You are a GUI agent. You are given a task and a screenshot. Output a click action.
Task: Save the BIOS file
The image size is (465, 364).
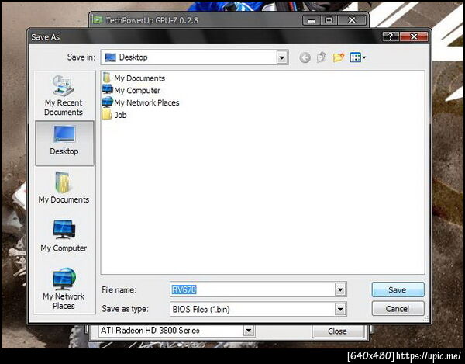(398, 289)
